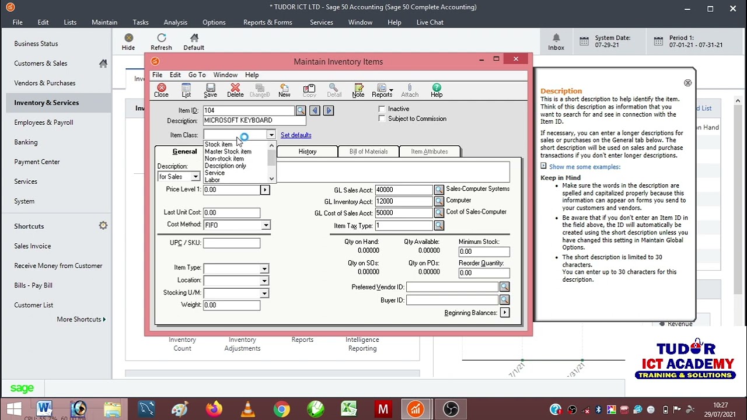Open the Go To menu in inventory window
Screen dimensions: 747x420
197,75
